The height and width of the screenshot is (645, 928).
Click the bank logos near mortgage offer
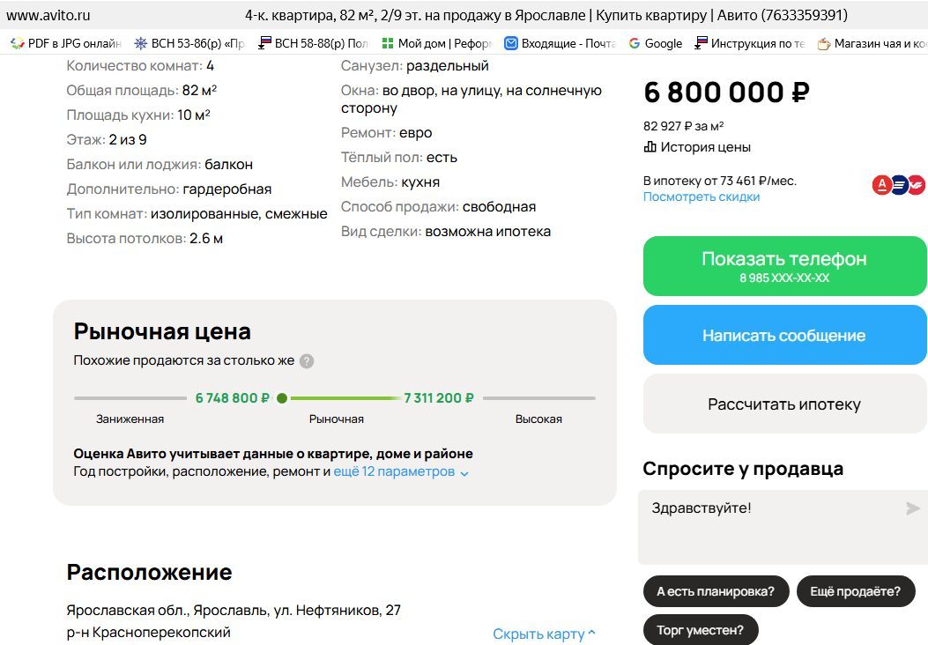point(898,185)
